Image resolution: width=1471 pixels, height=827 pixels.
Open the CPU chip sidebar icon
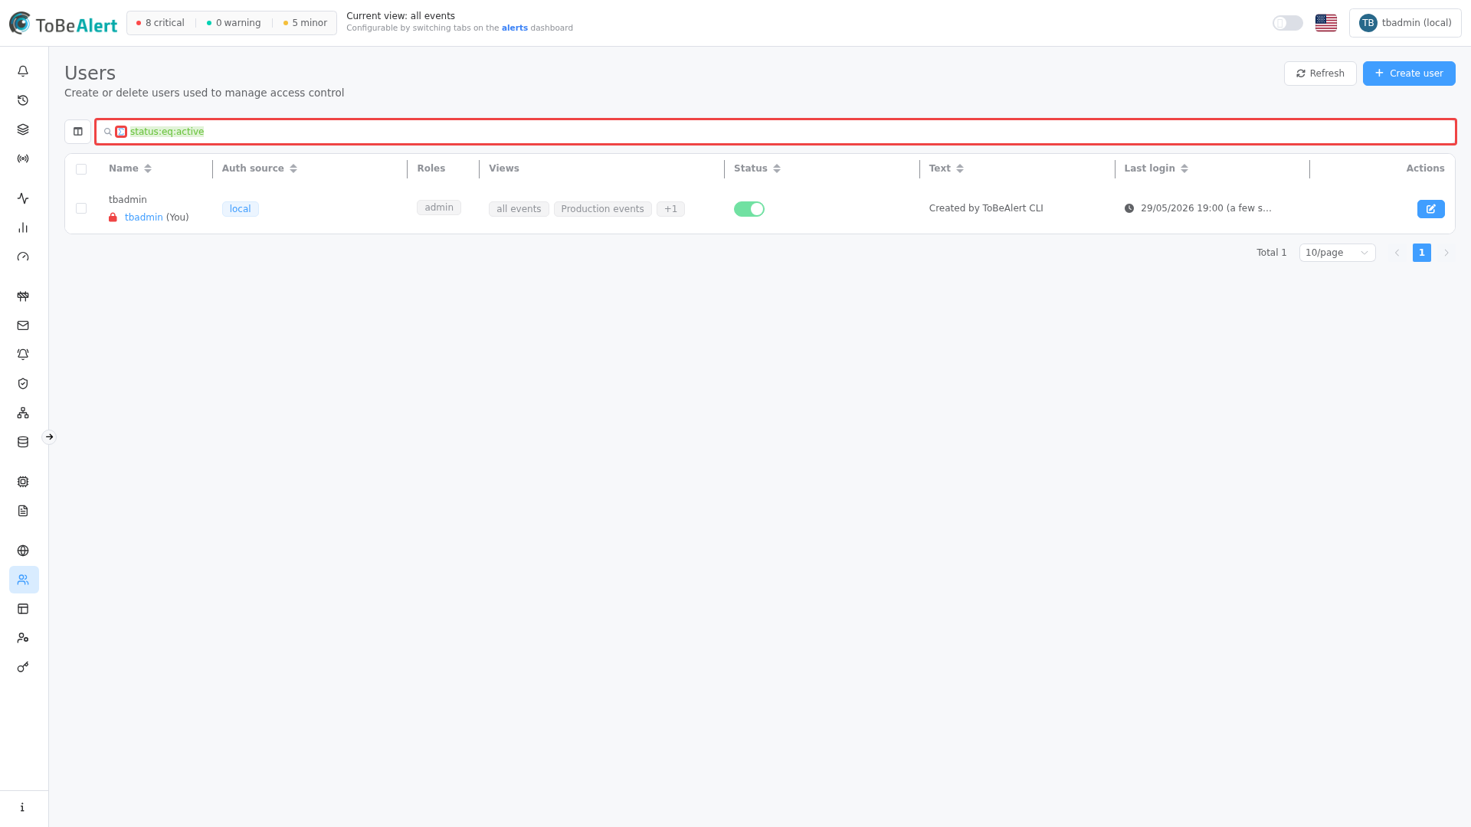pyautogui.click(x=23, y=482)
